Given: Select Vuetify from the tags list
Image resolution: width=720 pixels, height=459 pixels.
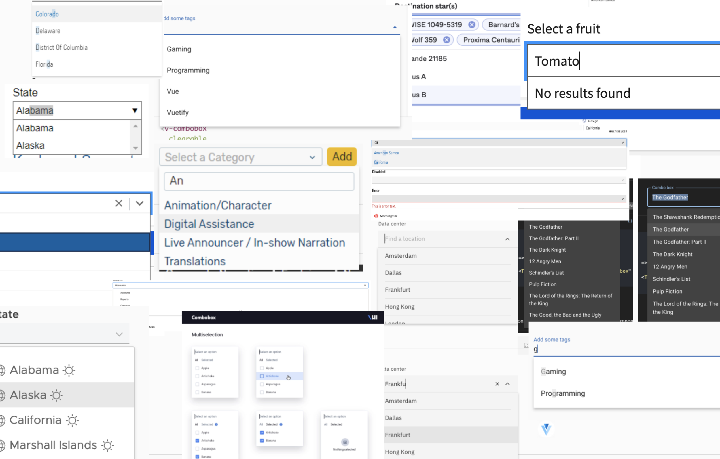Looking at the screenshot, I should point(178,112).
